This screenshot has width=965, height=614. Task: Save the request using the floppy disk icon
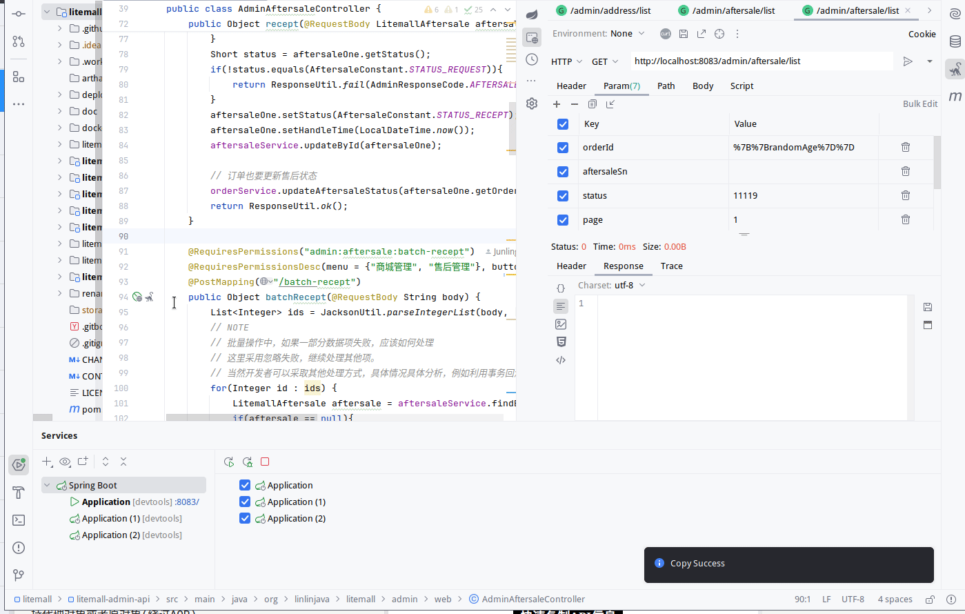[684, 34]
